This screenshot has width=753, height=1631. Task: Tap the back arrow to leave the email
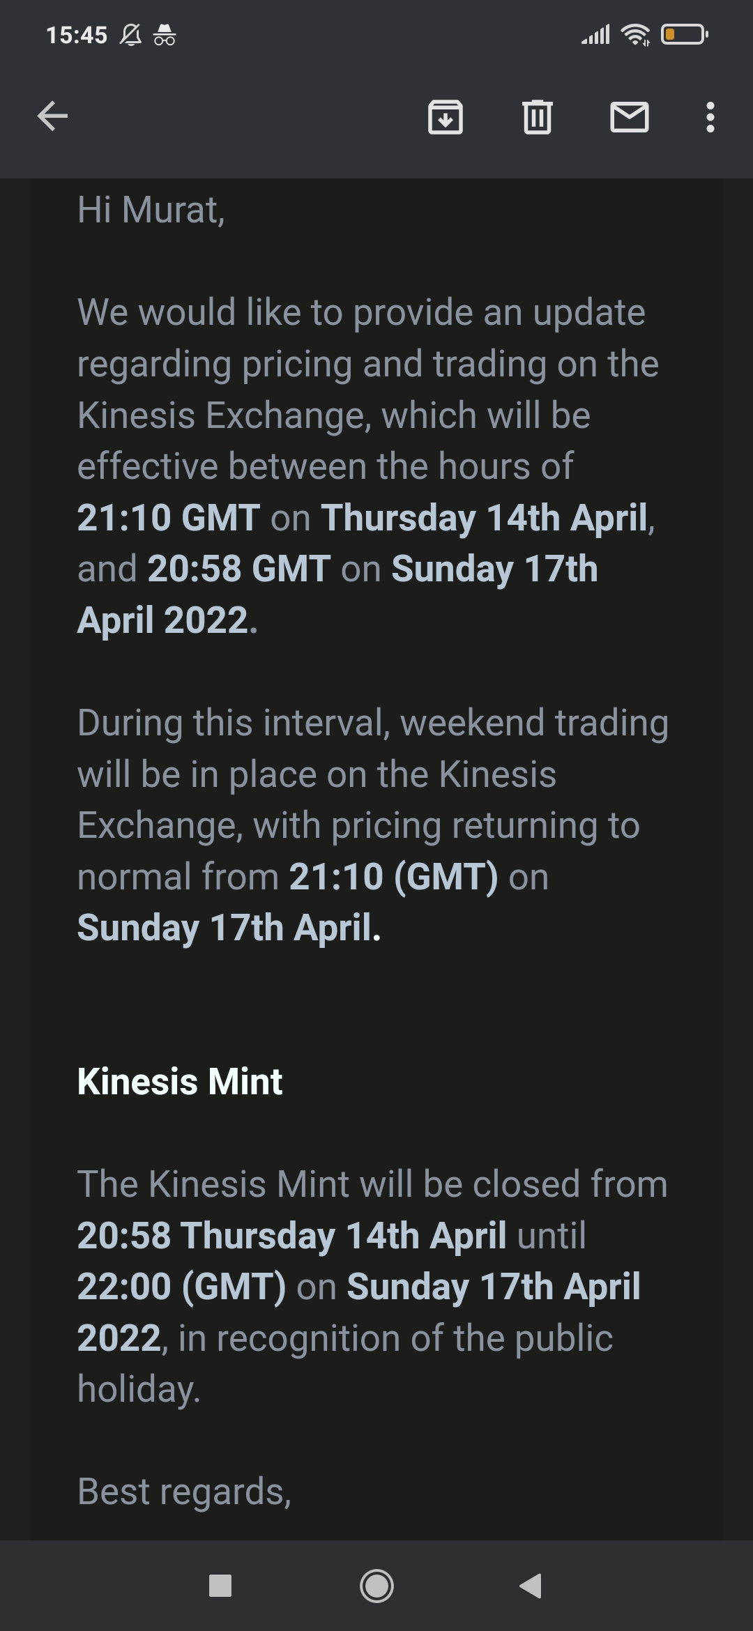pyautogui.click(x=52, y=116)
